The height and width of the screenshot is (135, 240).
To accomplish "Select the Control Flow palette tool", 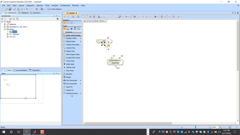I will tap(70, 48).
